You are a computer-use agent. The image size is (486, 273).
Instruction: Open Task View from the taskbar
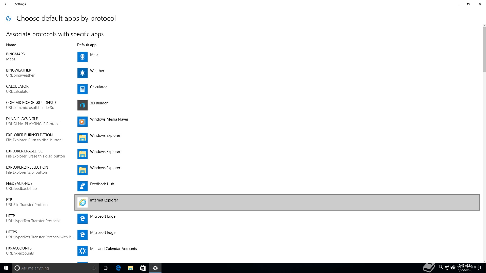[105, 268]
